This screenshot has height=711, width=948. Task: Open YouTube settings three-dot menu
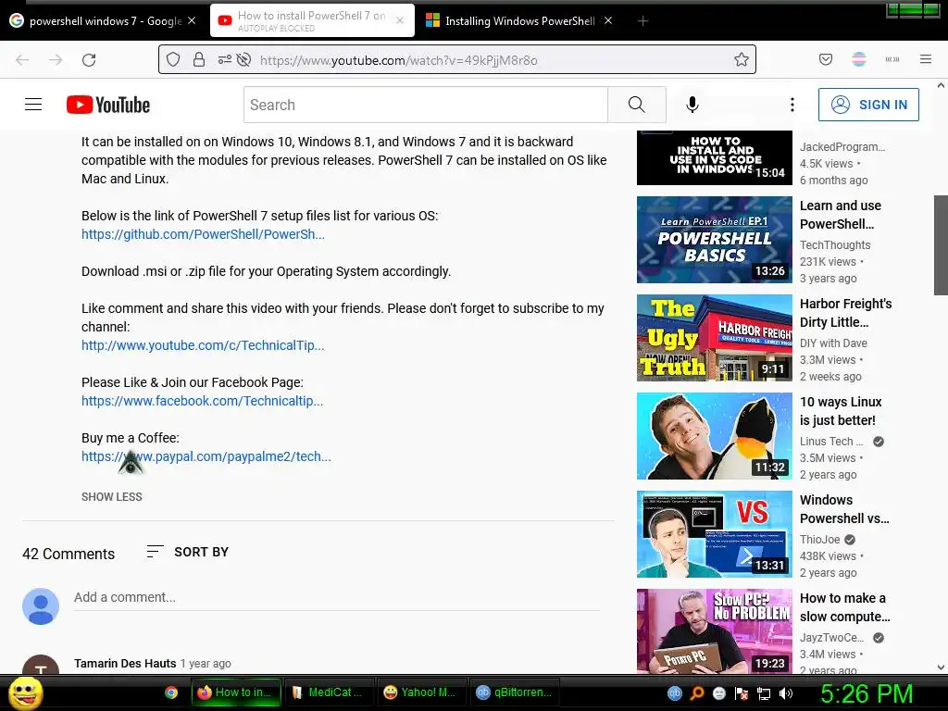click(x=792, y=105)
